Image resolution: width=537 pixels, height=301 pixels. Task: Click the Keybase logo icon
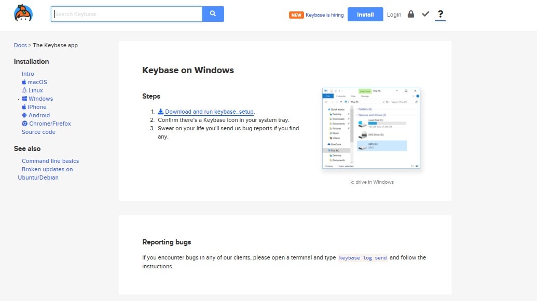pos(23,14)
